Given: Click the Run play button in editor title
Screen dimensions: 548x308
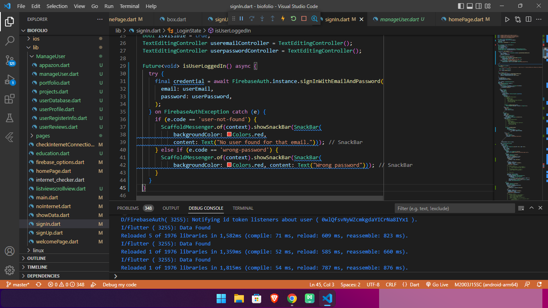Looking at the screenshot, I should coord(507,19).
